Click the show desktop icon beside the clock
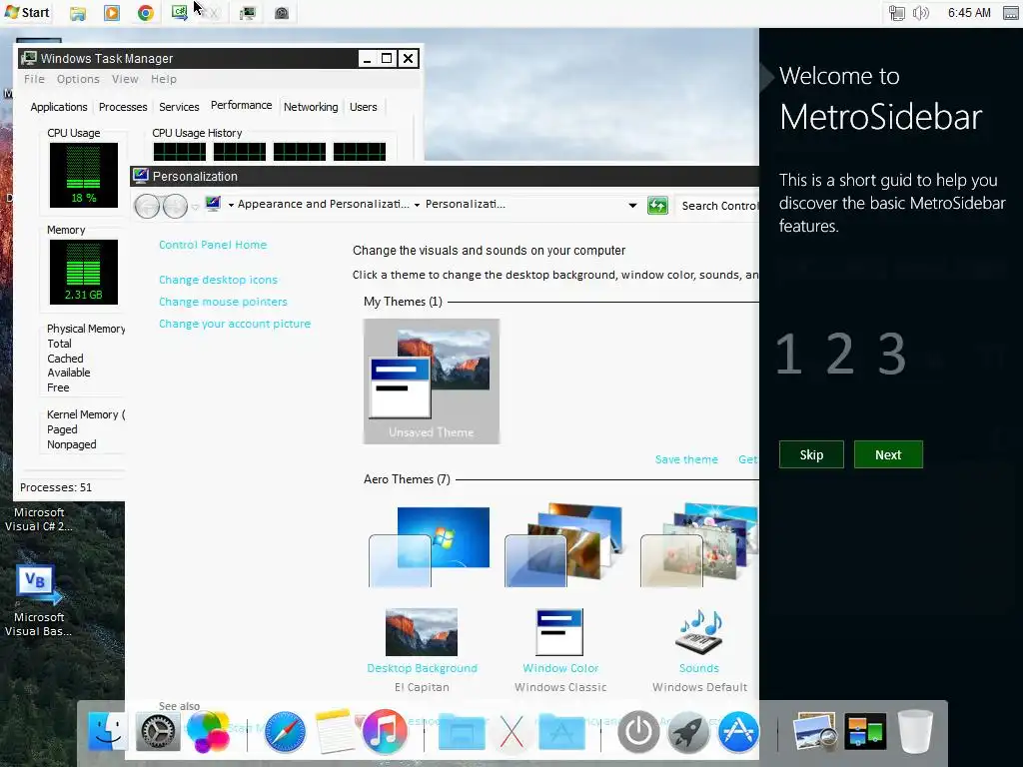Viewport: 1023px width, 767px height. tap(1011, 13)
